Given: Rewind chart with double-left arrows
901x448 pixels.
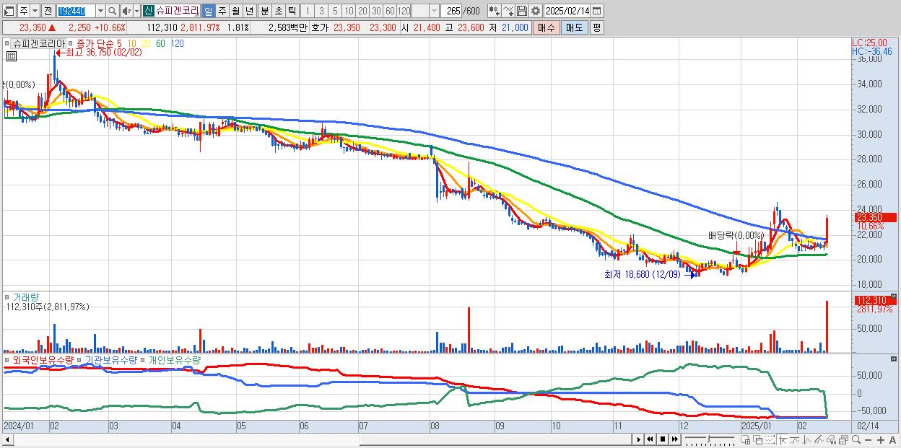Looking at the screenshot, I should point(650,439).
